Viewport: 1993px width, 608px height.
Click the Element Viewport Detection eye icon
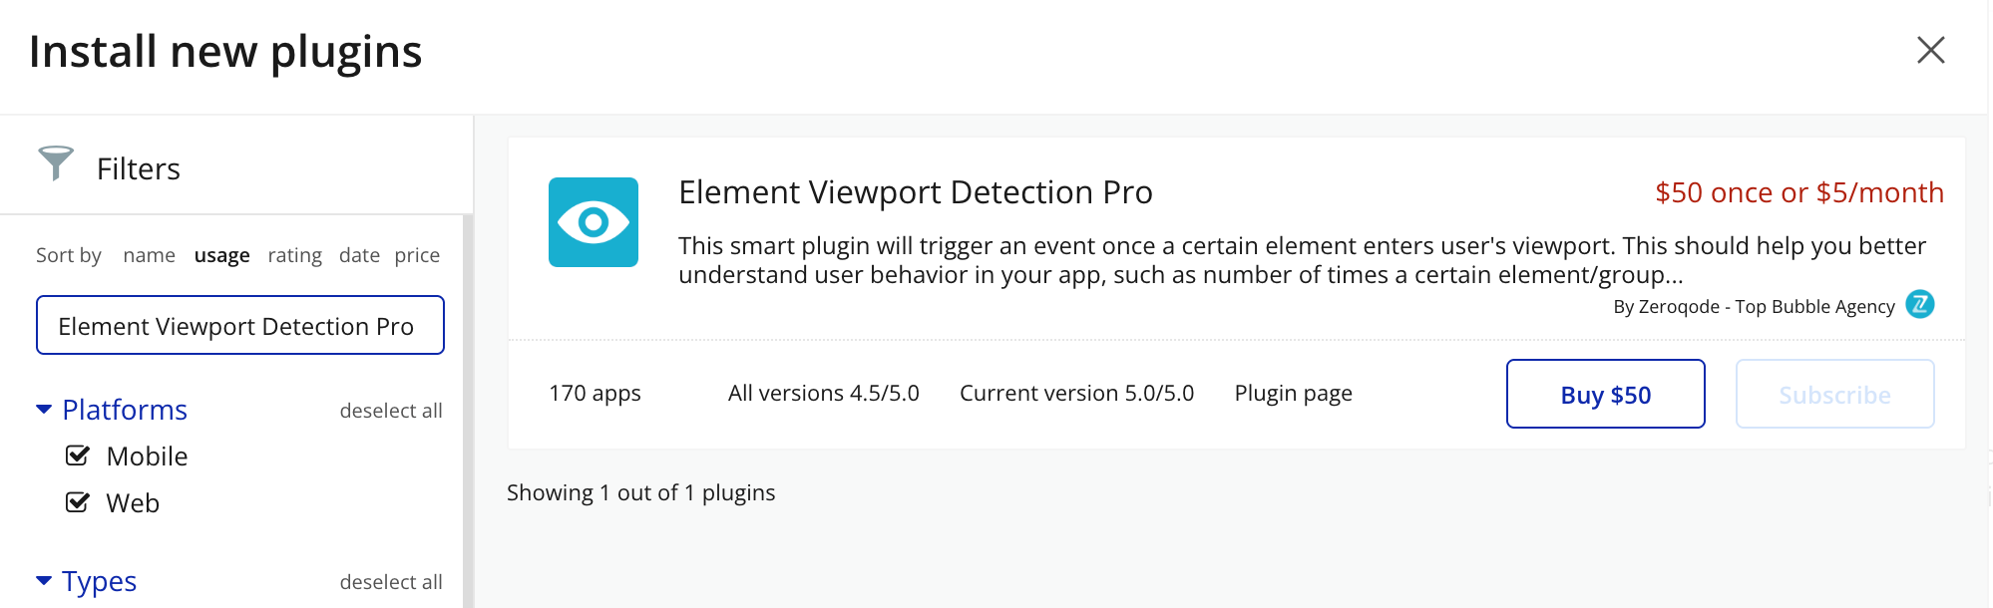click(x=594, y=222)
